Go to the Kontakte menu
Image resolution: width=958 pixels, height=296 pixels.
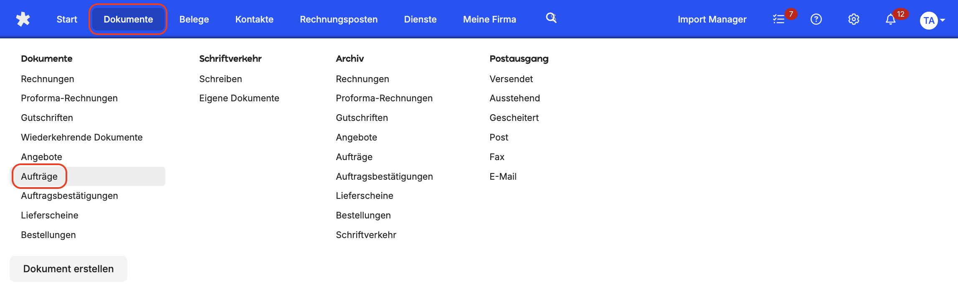(x=254, y=19)
